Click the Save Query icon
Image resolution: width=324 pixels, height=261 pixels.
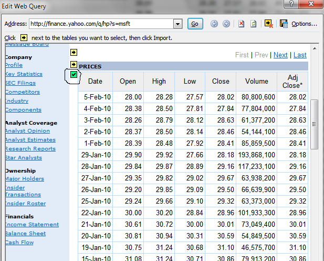pos(284,24)
